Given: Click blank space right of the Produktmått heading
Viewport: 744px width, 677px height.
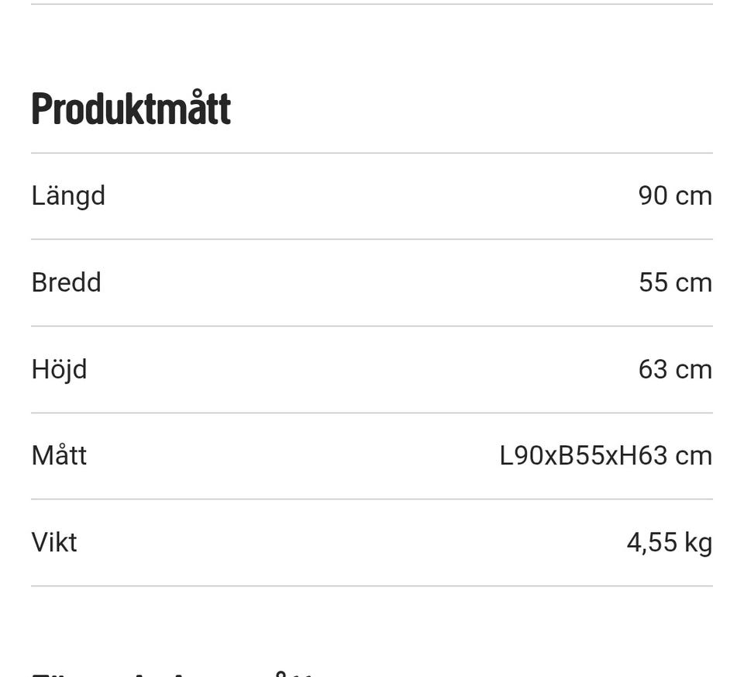Looking at the screenshot, I should pyautogui.click(x=480, y=109).
